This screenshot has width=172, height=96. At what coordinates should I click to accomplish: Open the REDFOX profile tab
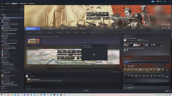(x=32, y=3)
